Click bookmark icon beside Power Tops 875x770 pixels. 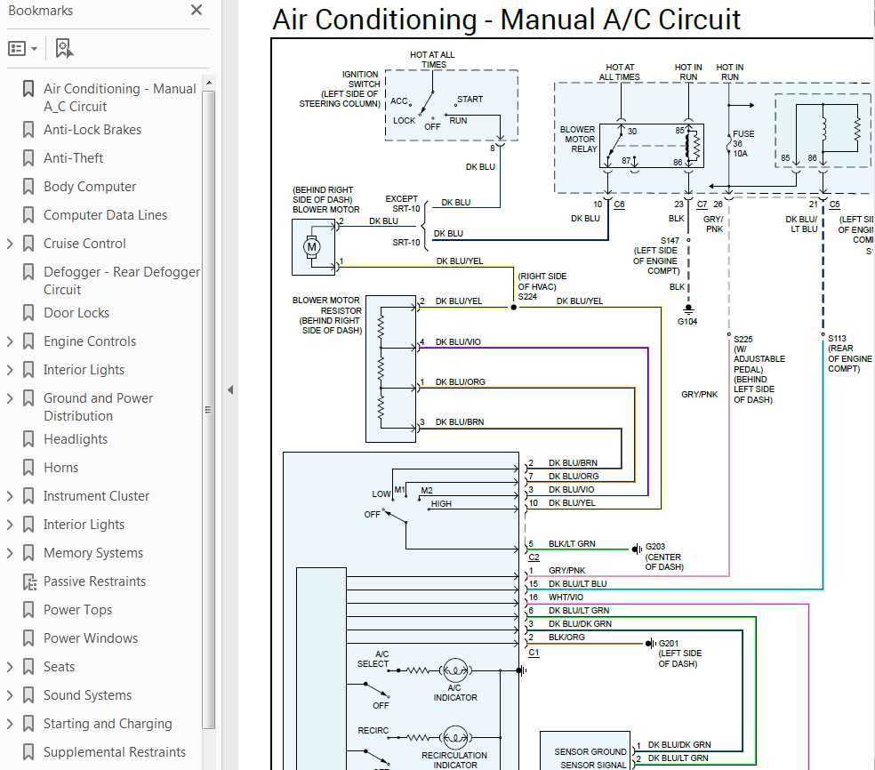pos(28,609)
